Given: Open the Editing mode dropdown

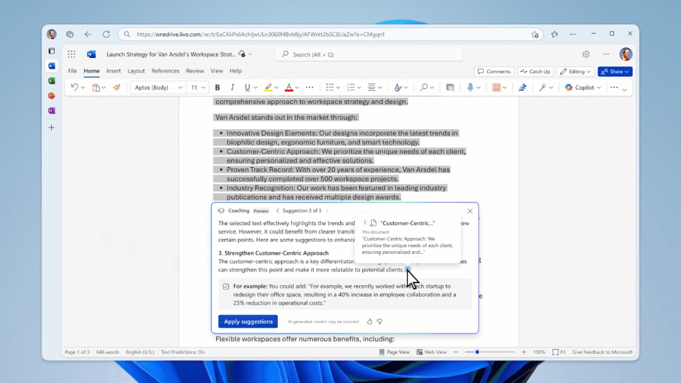Looking at the screenshot, I should (x=575, y=71).
